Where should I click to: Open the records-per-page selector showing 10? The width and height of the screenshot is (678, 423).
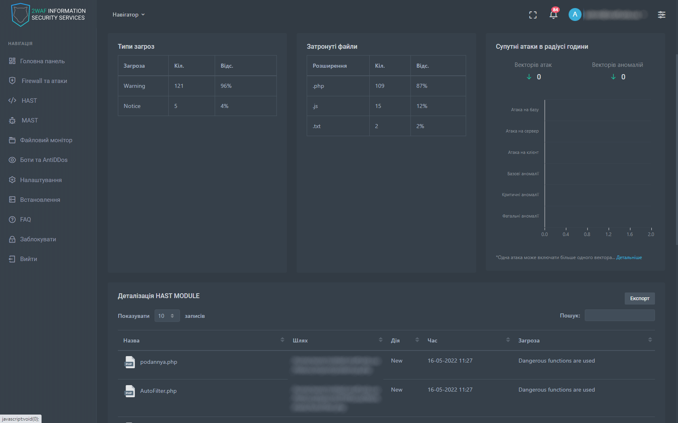pos(167,316)
